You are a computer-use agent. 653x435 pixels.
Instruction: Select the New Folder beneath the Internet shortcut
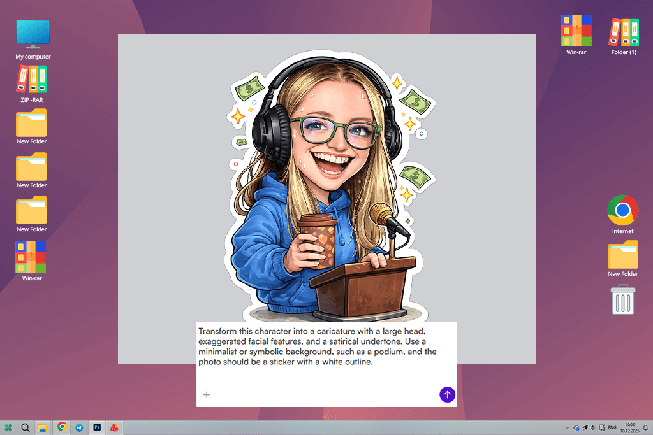[622, 259]
